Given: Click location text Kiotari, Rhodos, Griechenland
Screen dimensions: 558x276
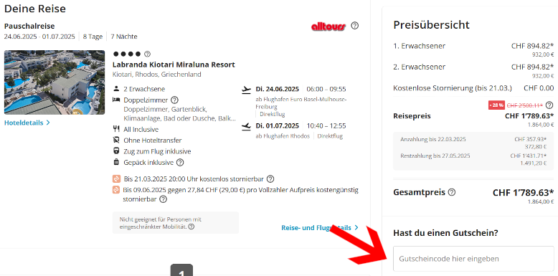Looking at the screenshot, I should (x=156, y=75).
